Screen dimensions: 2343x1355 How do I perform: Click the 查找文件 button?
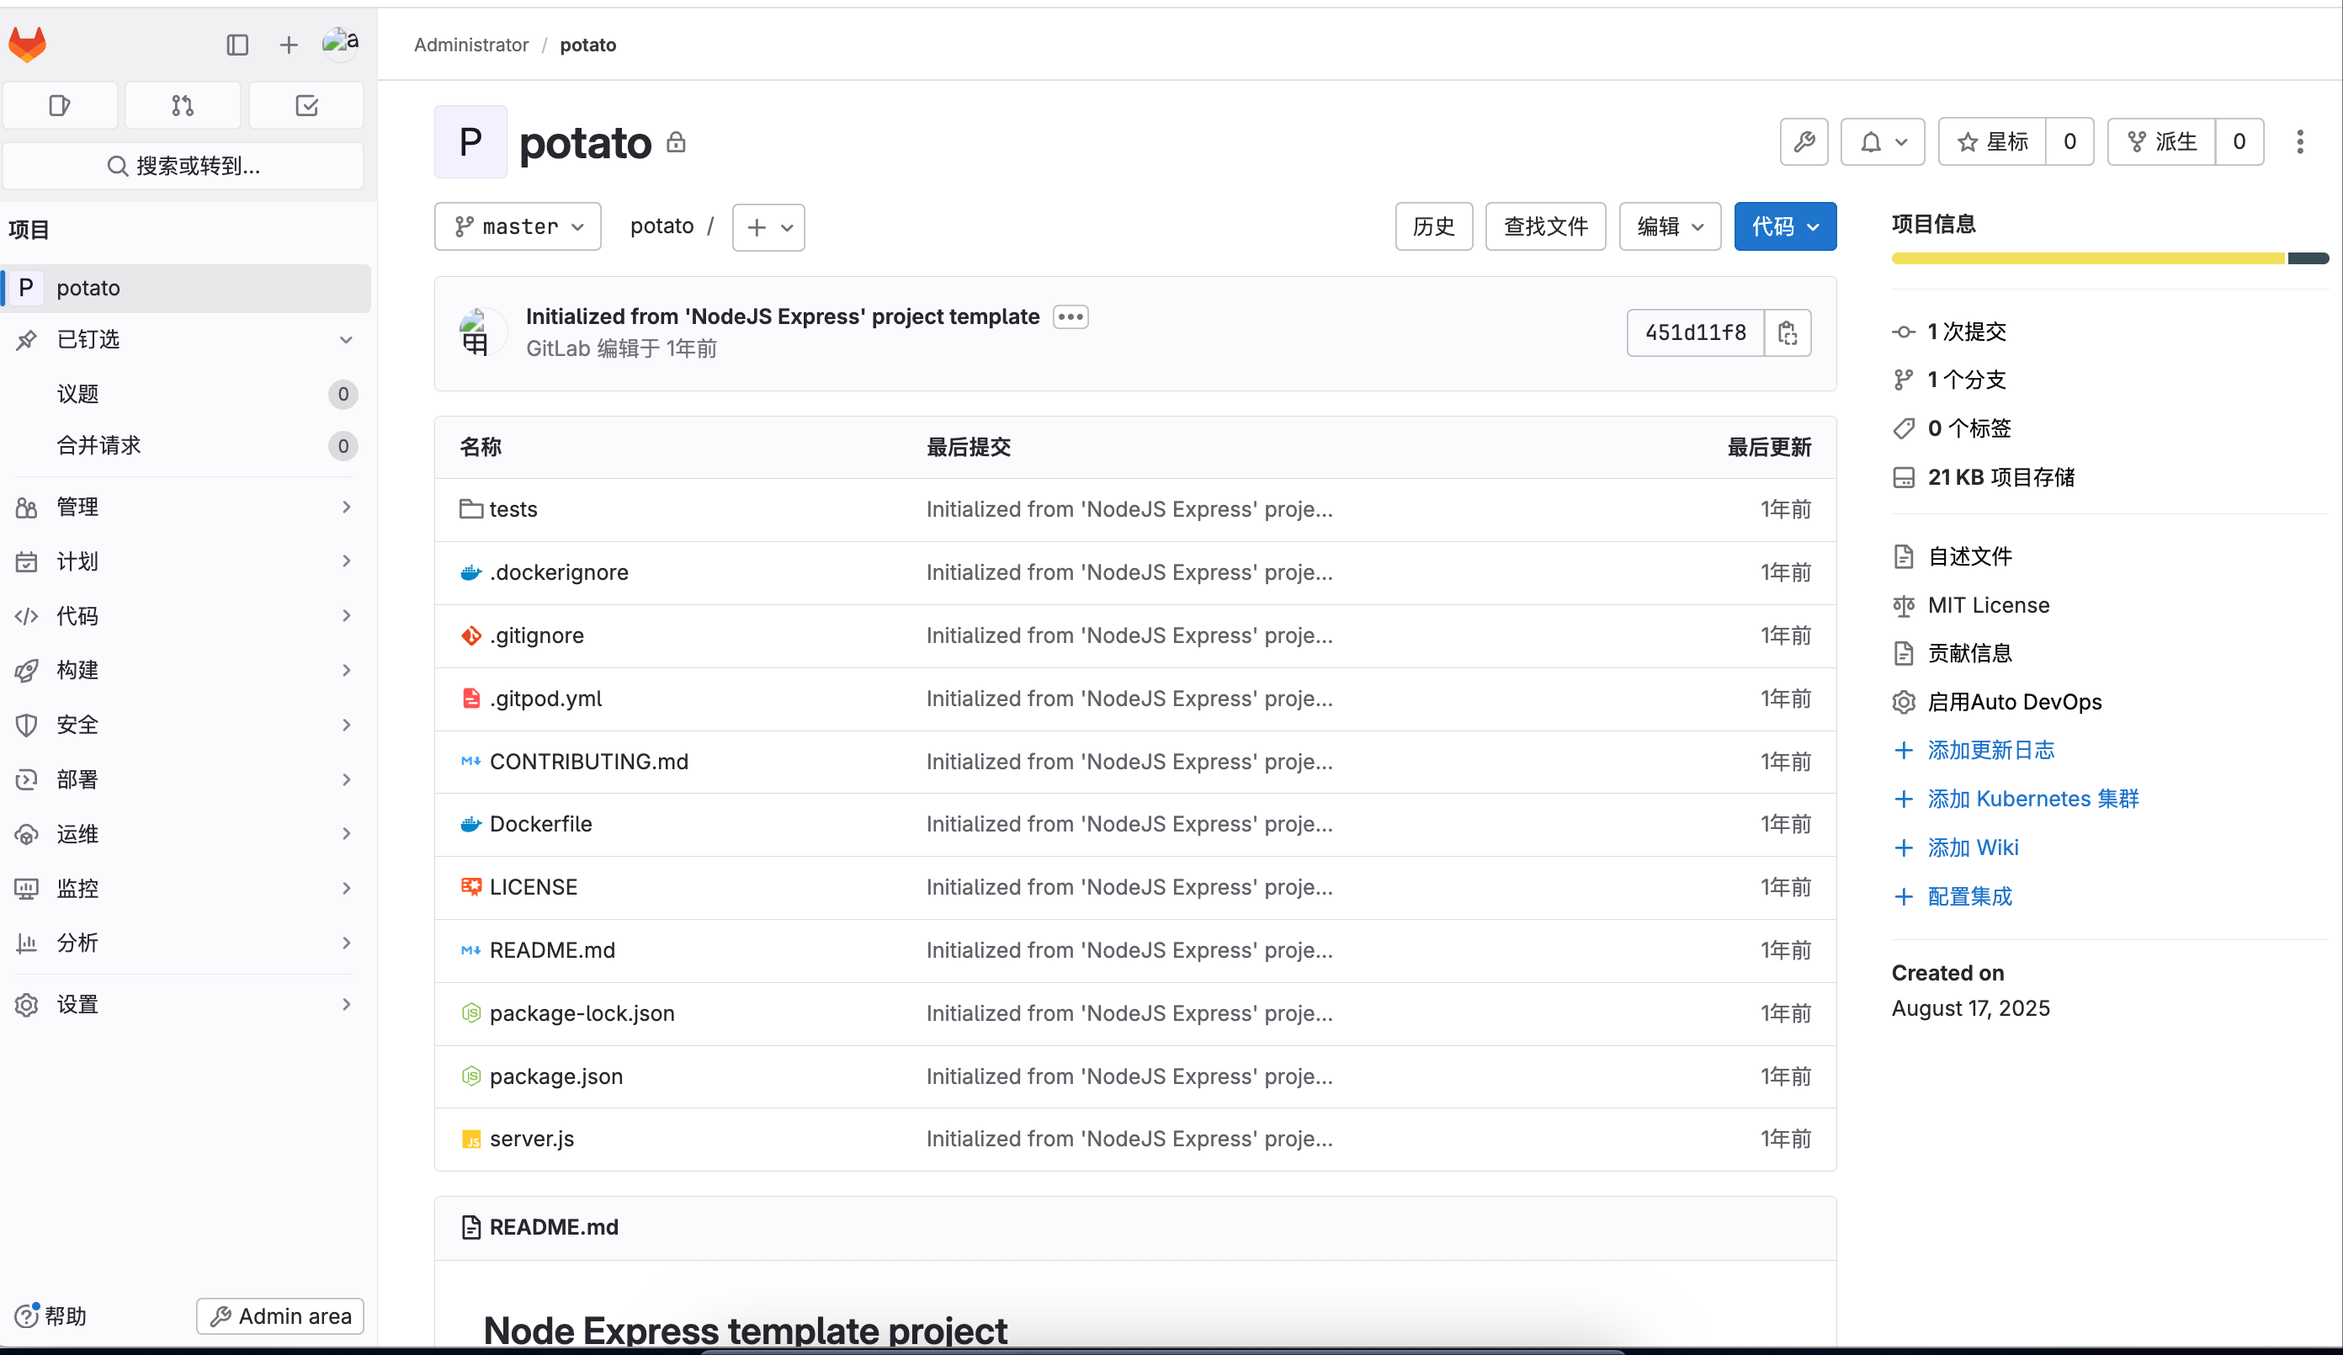[x=1545, y=227]
